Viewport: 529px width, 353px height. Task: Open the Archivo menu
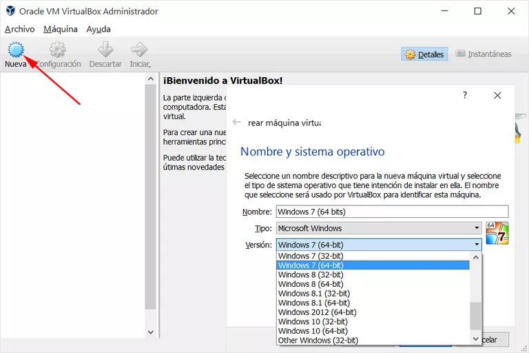19,29
